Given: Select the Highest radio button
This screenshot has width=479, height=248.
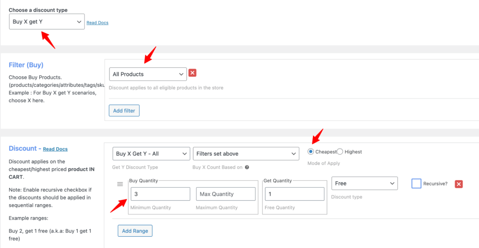Looking at the screenshot, I should pyautogui.click(x=340, y=152).
